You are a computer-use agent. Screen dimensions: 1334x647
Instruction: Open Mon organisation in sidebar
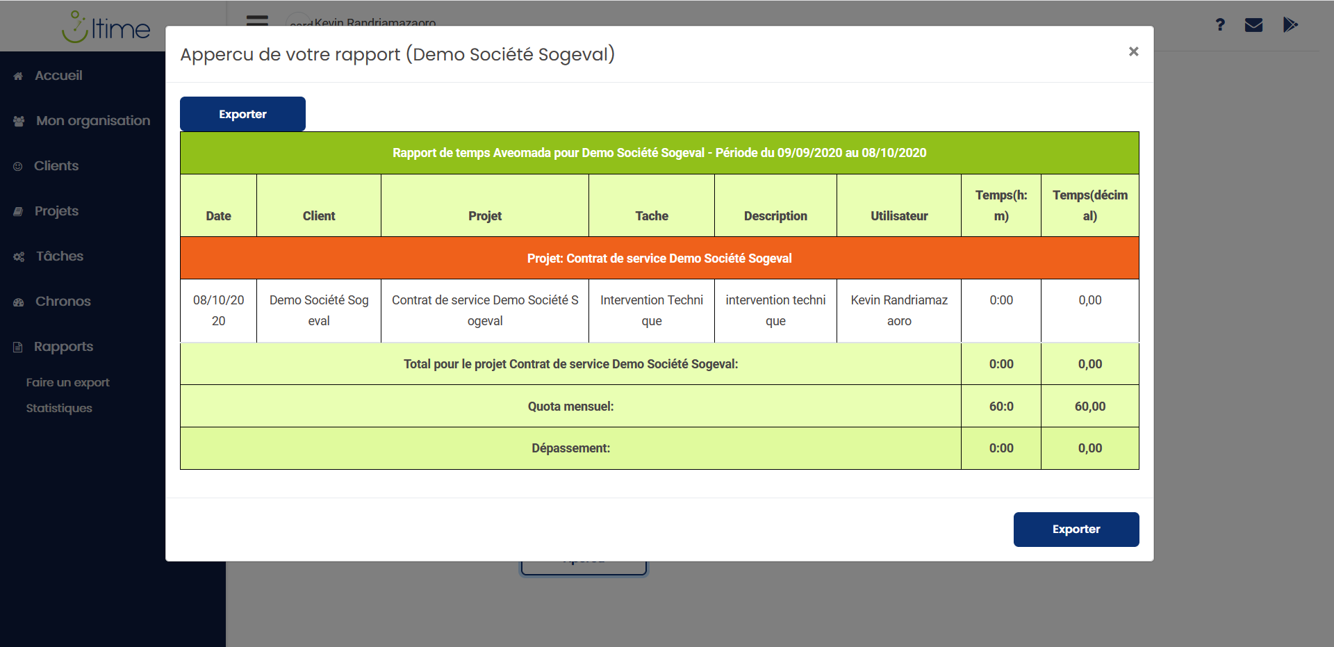pos(93,121)
